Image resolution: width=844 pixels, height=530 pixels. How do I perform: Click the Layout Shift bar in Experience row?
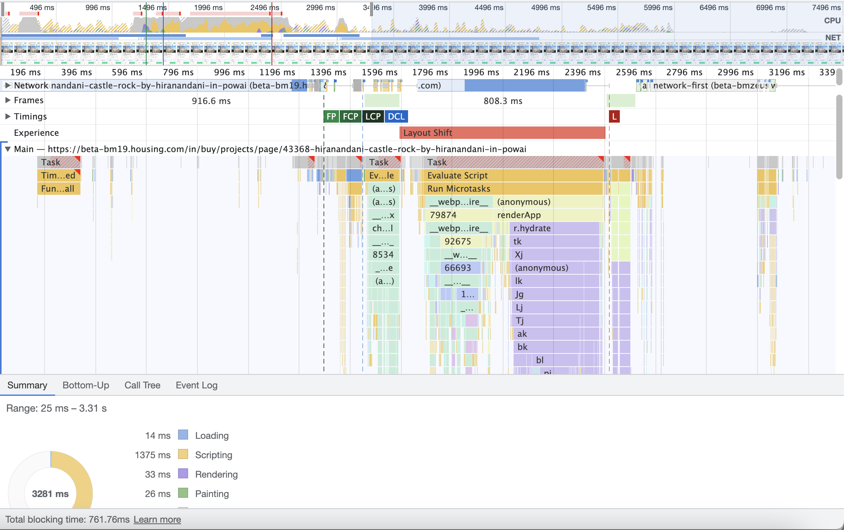(500, 133)
